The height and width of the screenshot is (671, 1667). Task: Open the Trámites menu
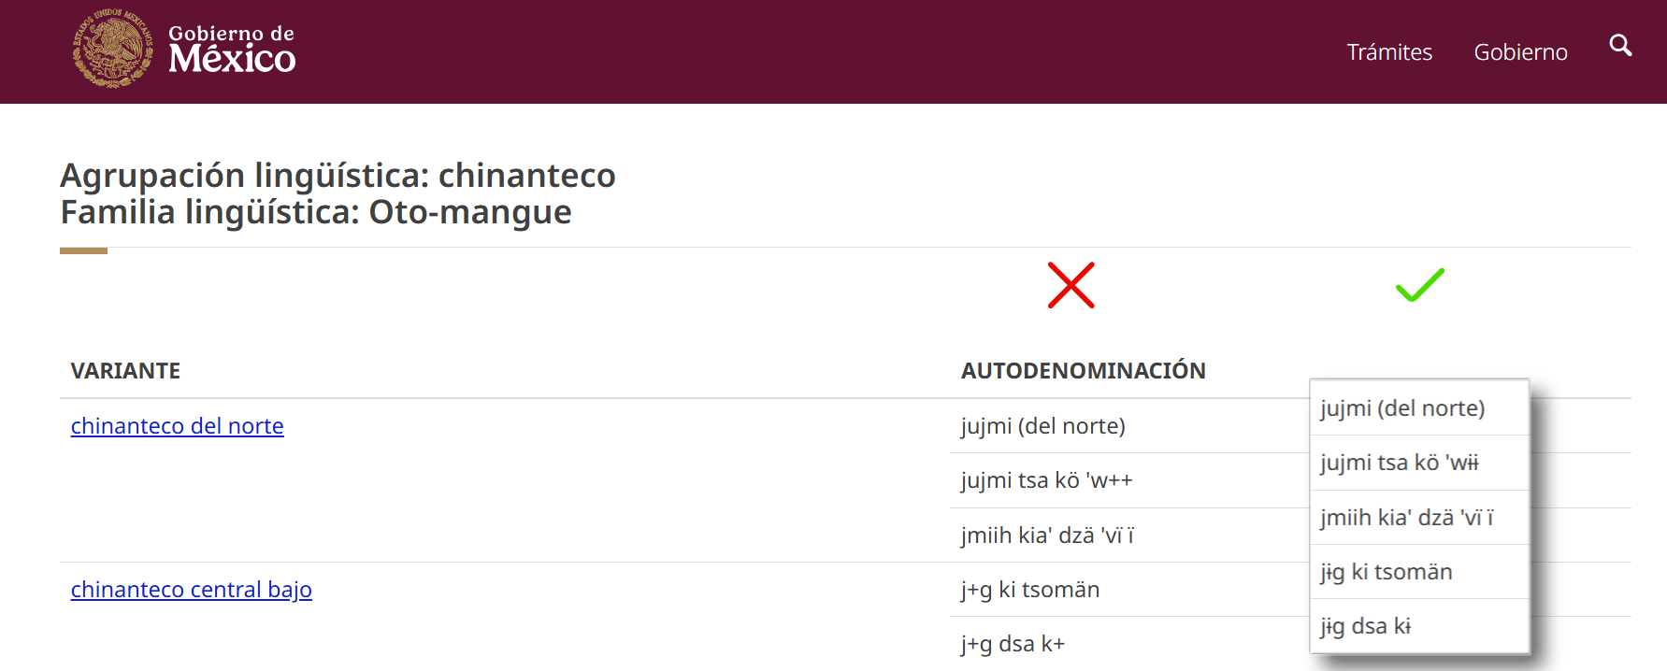click(x=1389, y=52)
